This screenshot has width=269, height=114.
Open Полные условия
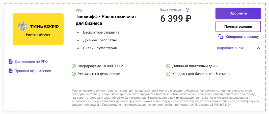[x=238, y=26]
